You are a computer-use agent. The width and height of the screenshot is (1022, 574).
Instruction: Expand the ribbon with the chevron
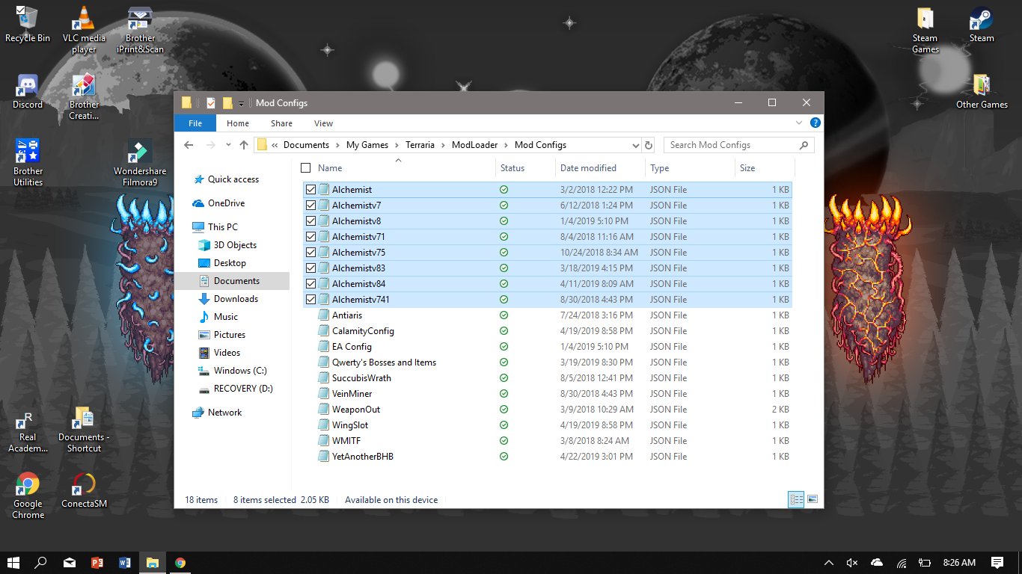click(x=799, y=123)
